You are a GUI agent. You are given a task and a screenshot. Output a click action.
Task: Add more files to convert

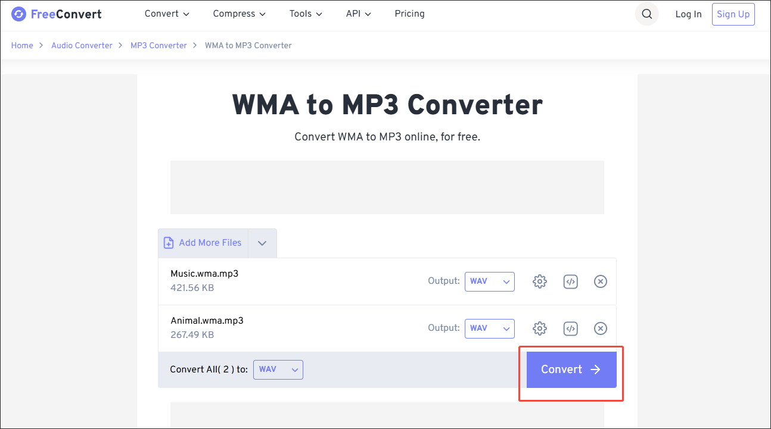(x=203, y=243)
